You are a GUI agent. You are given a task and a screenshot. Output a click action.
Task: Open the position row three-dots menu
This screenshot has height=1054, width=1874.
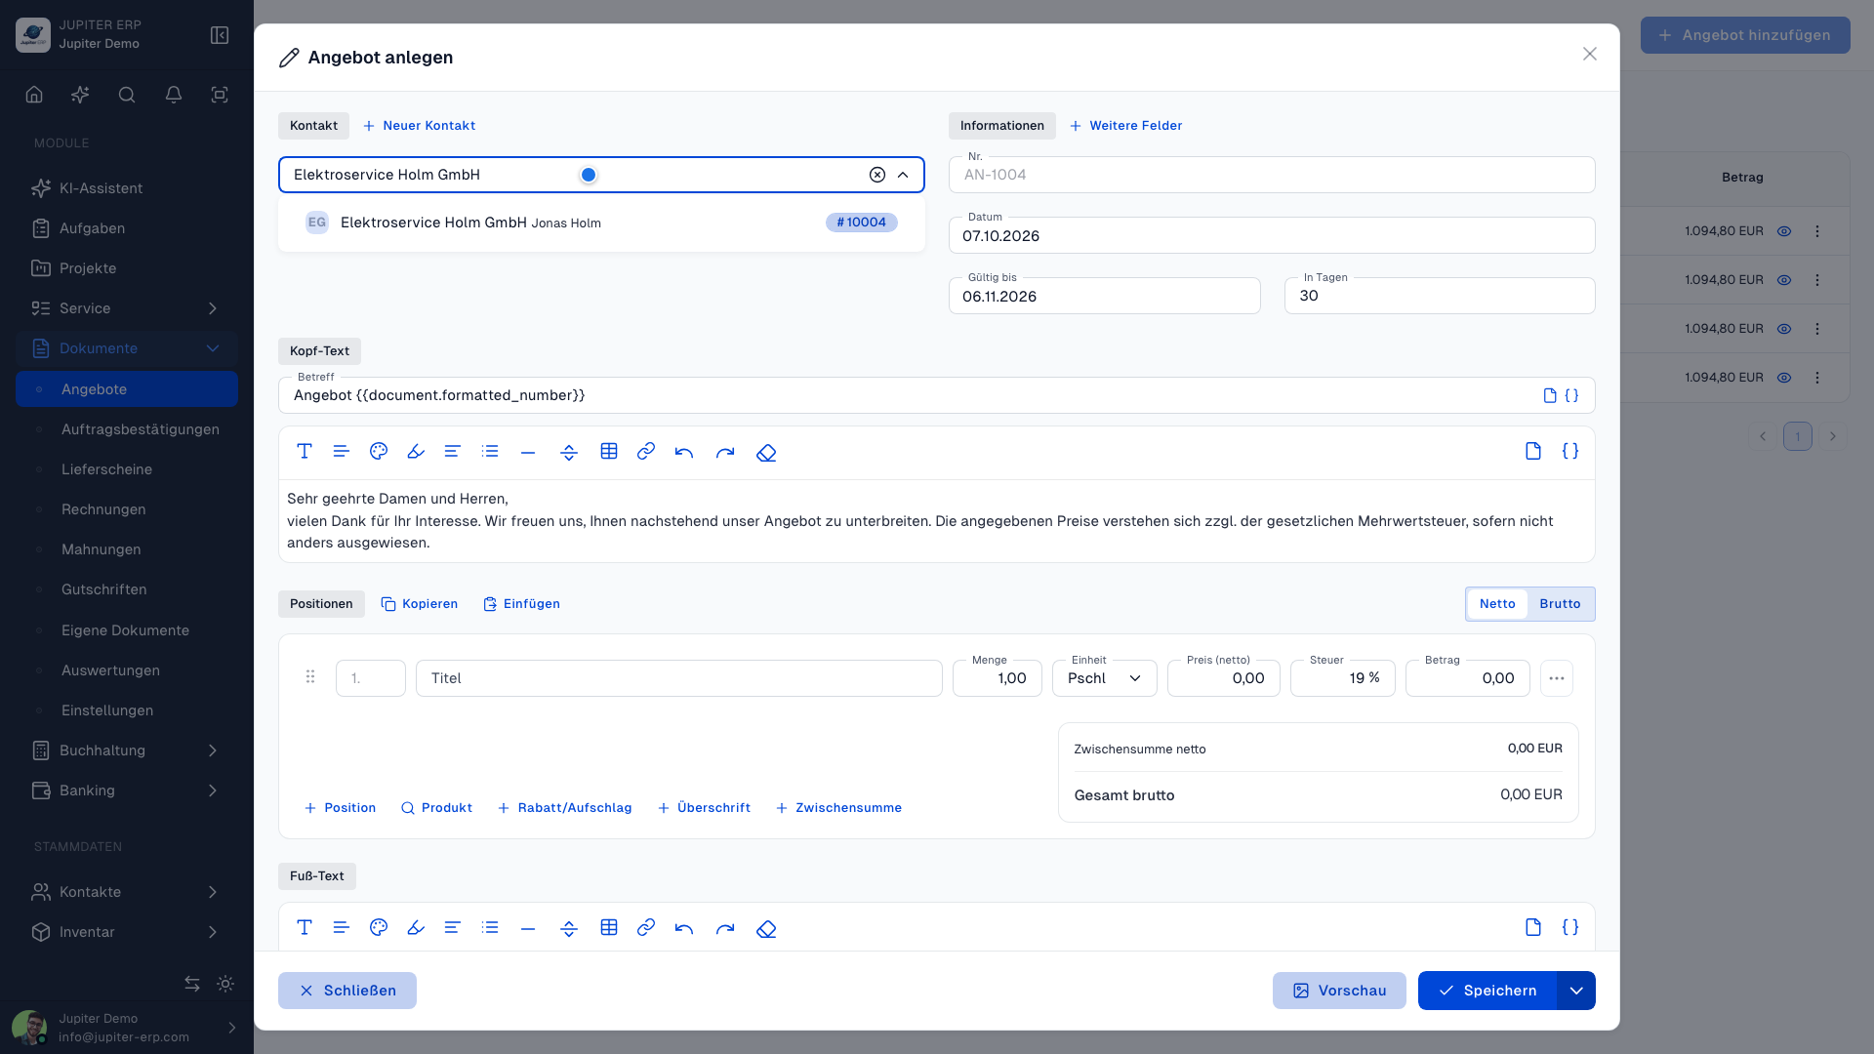tap(1557, 678)
